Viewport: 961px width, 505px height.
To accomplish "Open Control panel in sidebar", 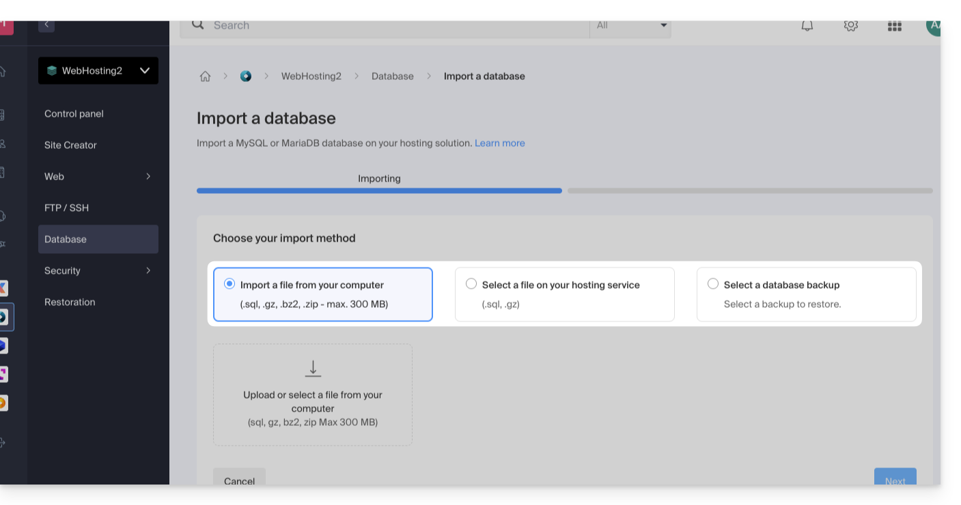I will click(74, 114).
